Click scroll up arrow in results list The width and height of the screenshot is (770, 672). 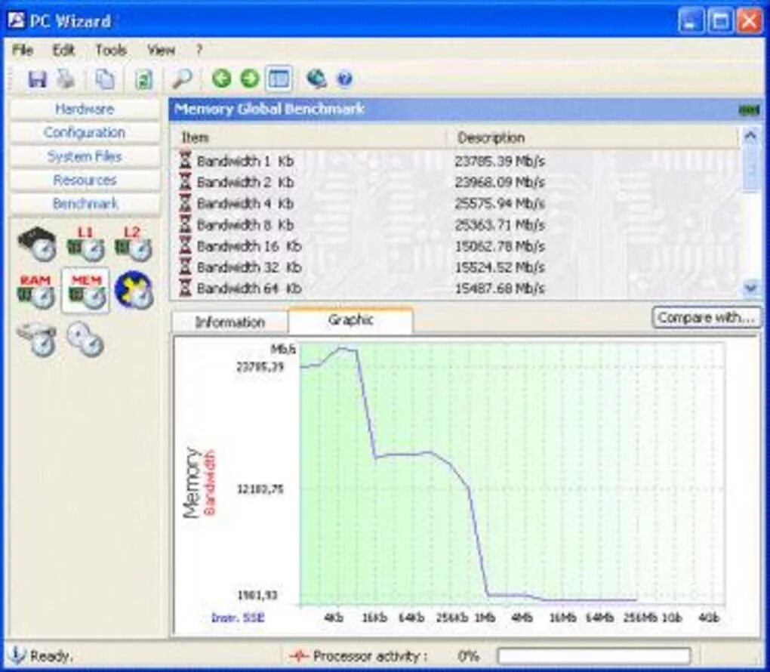[750, 136]
